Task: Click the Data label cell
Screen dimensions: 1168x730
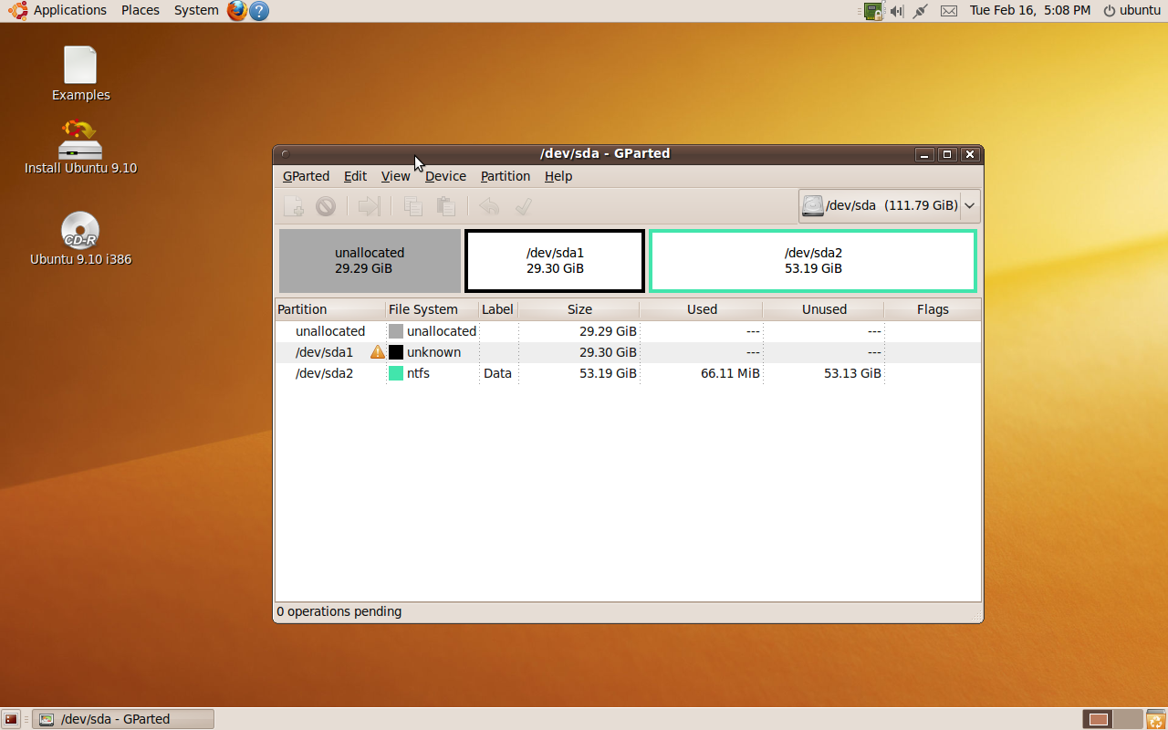Action: click(x=497, y=373)
